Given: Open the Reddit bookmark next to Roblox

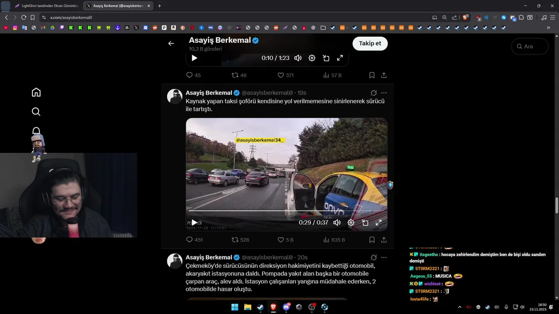Looking at the screenshot, I should click(155, 27).
